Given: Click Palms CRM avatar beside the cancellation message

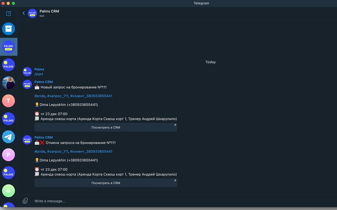Looking at the screenshot, I should pos(27,140).
